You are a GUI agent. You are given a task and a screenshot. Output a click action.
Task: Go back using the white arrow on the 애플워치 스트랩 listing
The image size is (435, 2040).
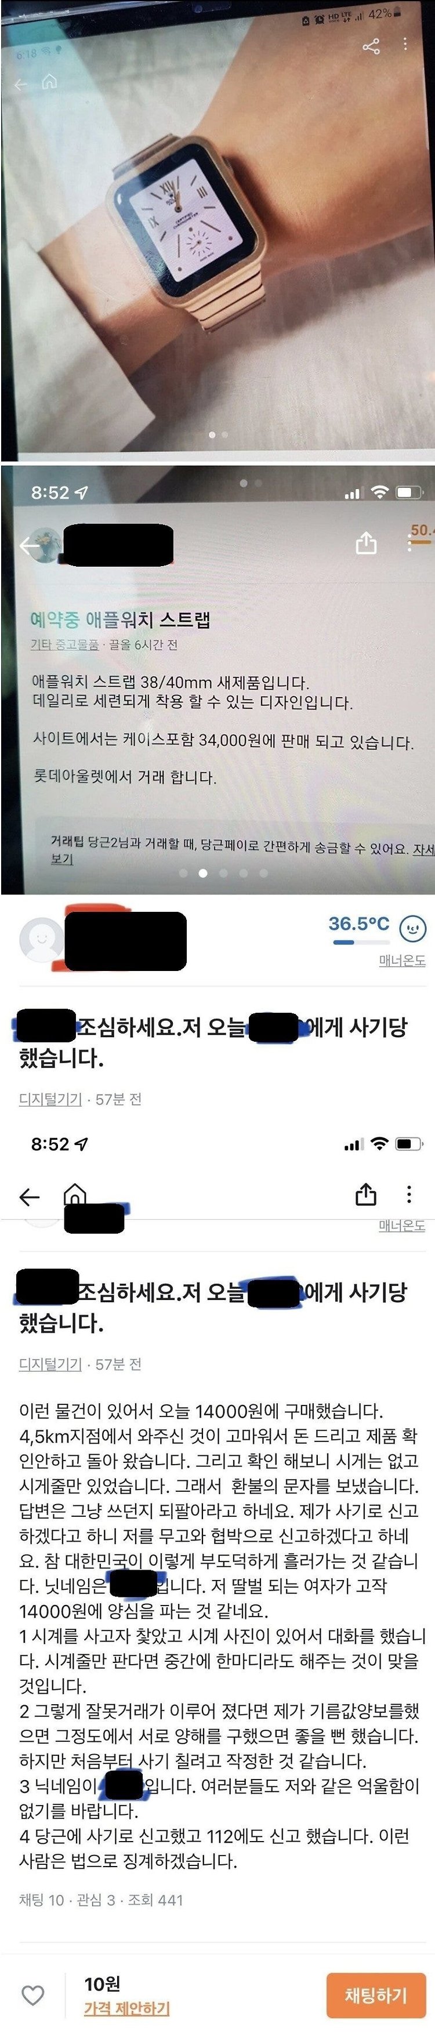[30, 546]
